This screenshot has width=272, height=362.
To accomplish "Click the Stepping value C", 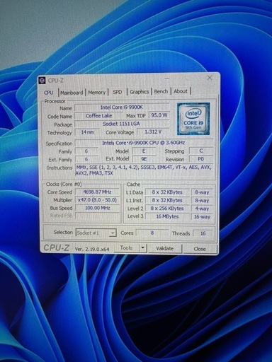I will (201, 151).
